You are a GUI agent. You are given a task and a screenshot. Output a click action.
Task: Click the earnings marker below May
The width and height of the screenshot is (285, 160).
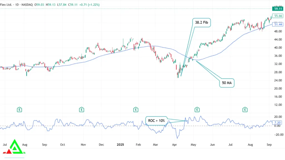197,109
